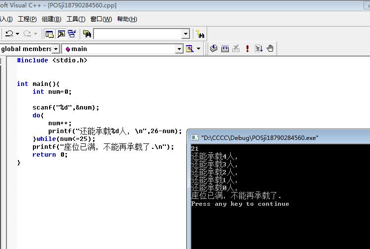The width and height of the screenshot is (370, 249).
Task: Click the Stop Build icon
Action: pyautogui.click(x=236, y=49)
